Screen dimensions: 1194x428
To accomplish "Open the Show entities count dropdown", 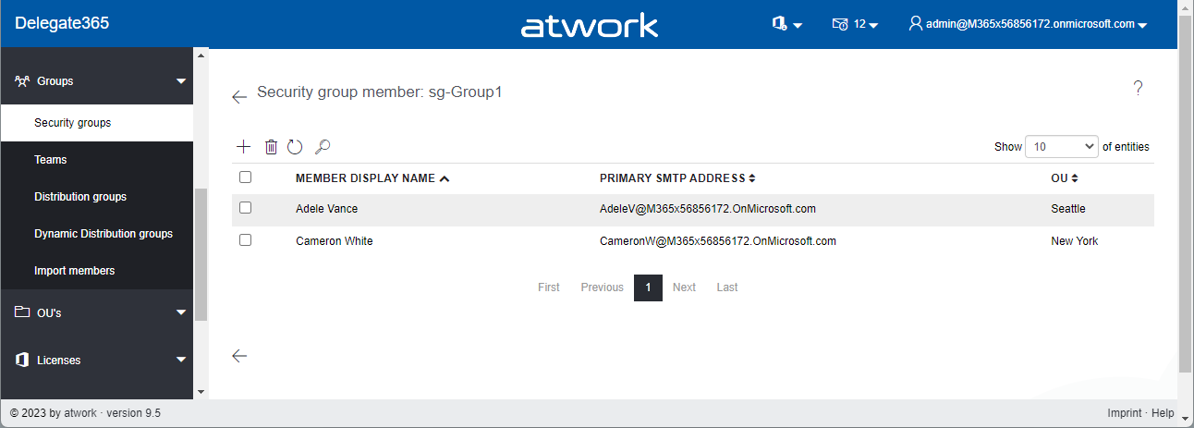I will (x=1061, y=147).
